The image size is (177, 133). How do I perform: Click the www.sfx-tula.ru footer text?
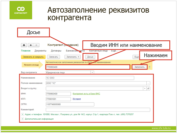[x=161, y=128]
